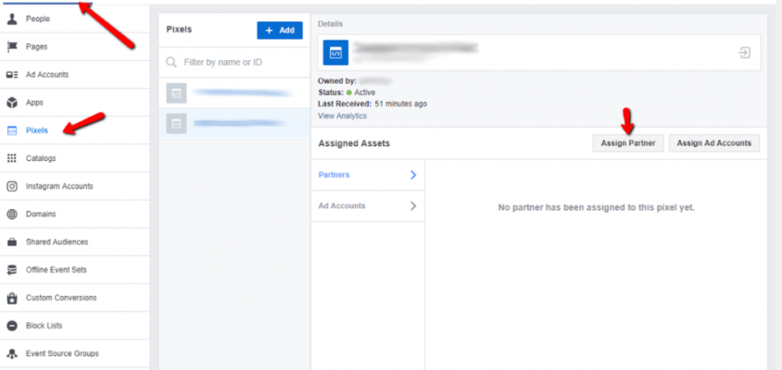782x370 pixels.
Task: Click the blue Add pixel button
Action: 279,31
